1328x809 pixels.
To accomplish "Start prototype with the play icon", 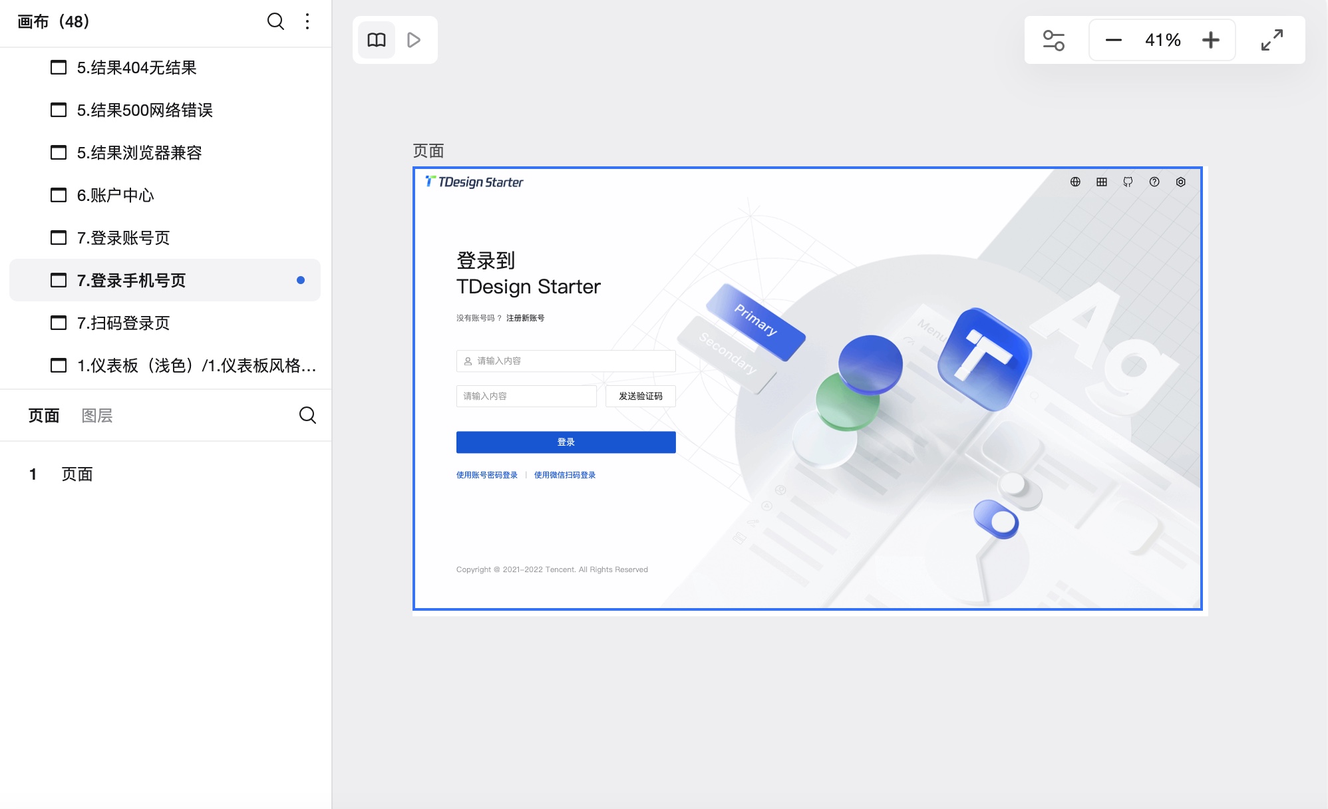I will pos(414,40).
